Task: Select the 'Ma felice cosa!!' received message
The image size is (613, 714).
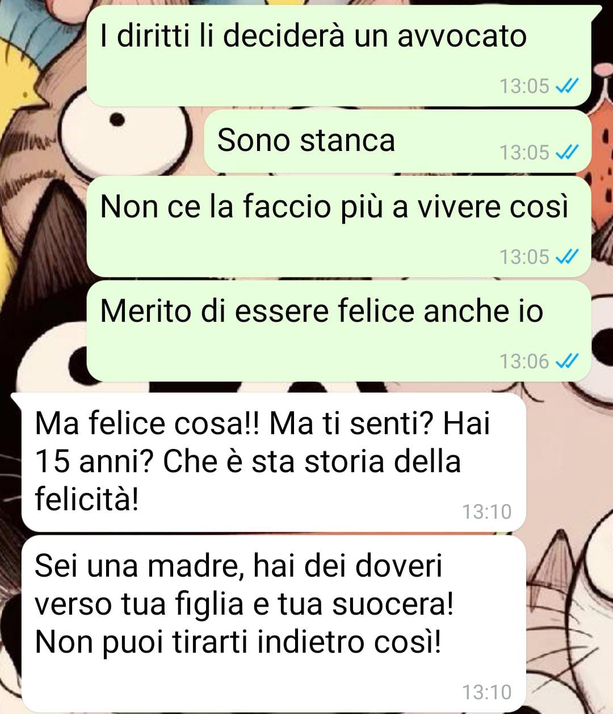Action: (x=274, y=463)
